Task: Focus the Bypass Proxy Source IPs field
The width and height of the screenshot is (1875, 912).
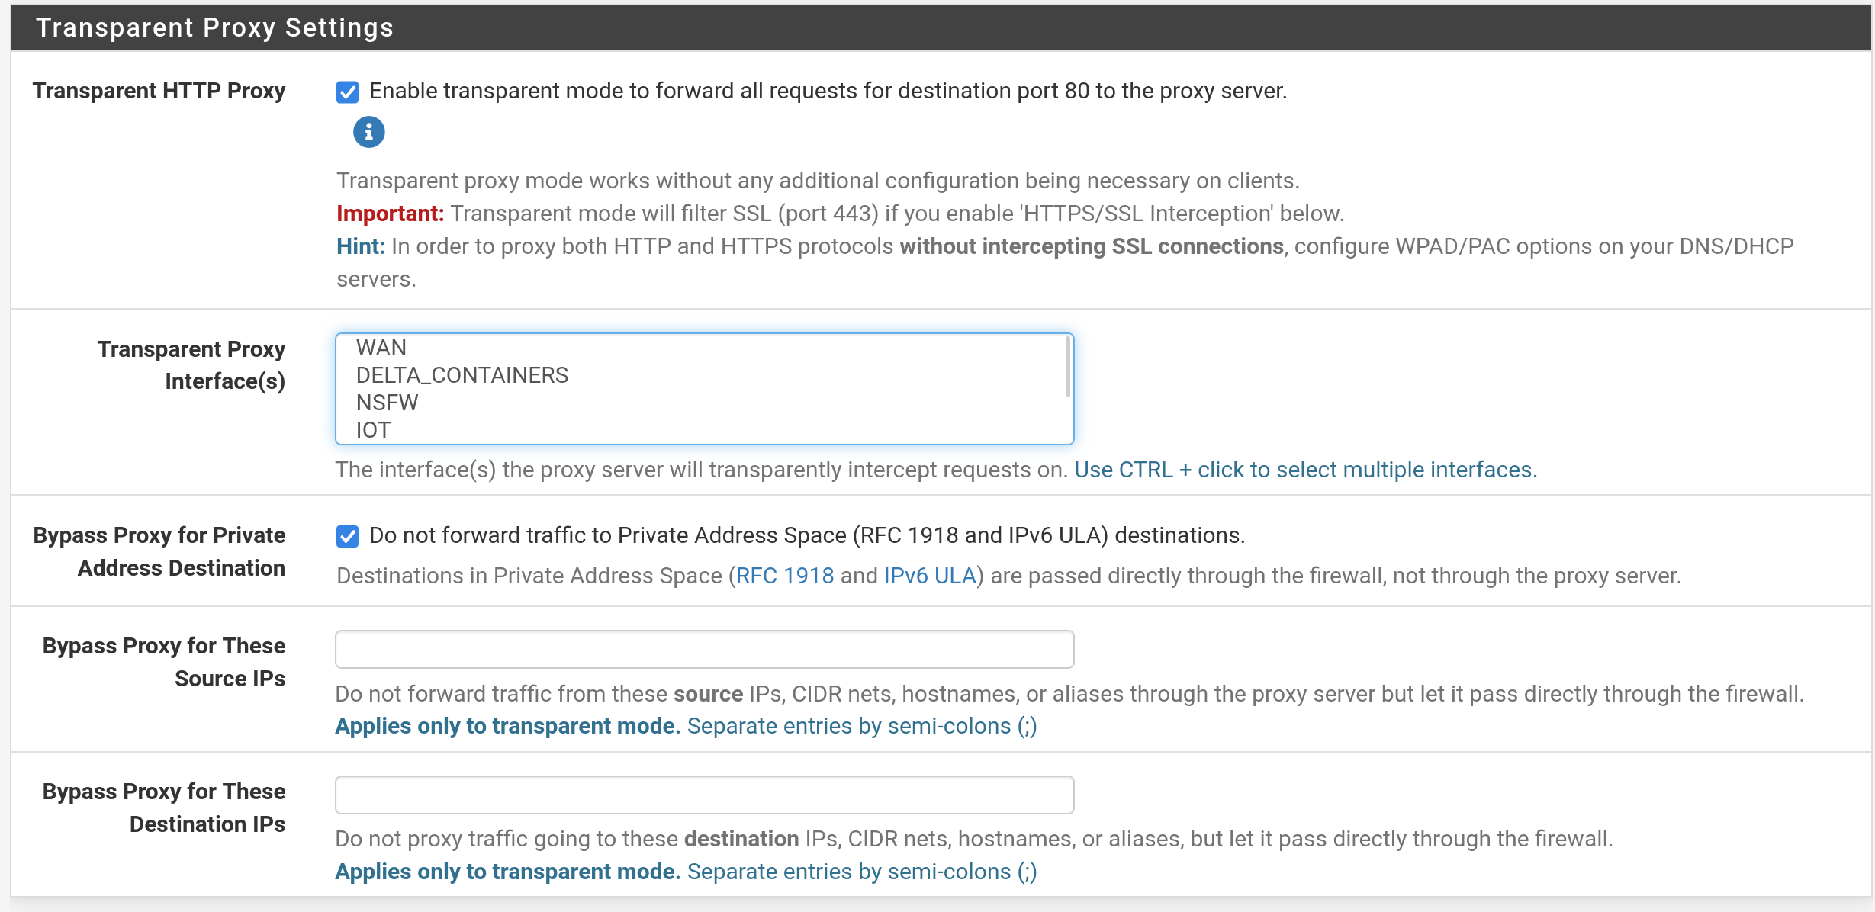Action: (705, 649)
